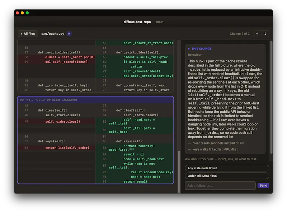Screen dimensions: 287x212
Task: Click the 'src/cache.py' file name
Action: click(x=53, y=34)
